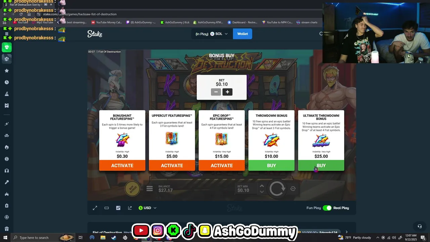Open the taskbar clock showing 12:07 AM
This screenshot has width=430, height=242.
tap(411, 238)
